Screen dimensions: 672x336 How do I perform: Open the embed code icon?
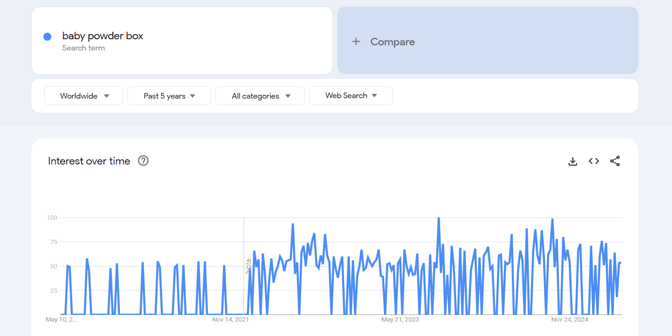tap(594, 161)
